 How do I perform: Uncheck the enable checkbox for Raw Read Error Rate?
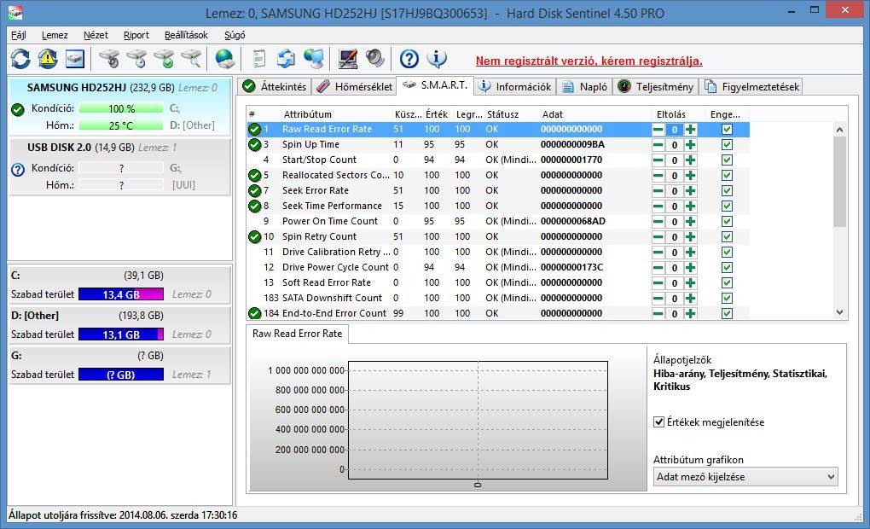tap(727, 130)
